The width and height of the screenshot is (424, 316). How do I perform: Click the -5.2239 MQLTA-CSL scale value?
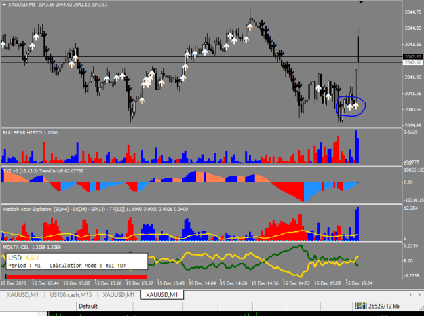coord(412,276)
